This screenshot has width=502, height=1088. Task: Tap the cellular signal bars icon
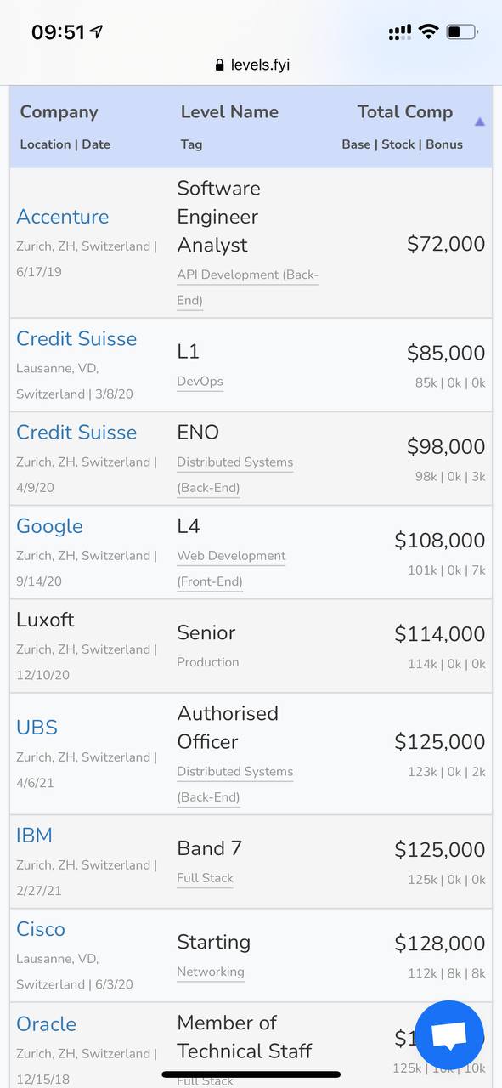[x=399, y=32]
